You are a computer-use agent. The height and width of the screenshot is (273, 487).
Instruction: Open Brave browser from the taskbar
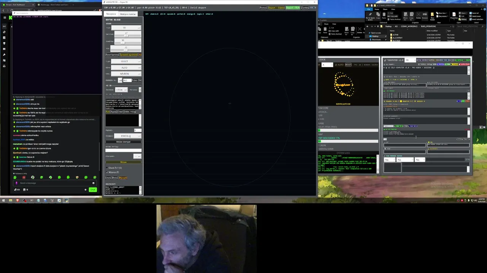tap(18, 200)
